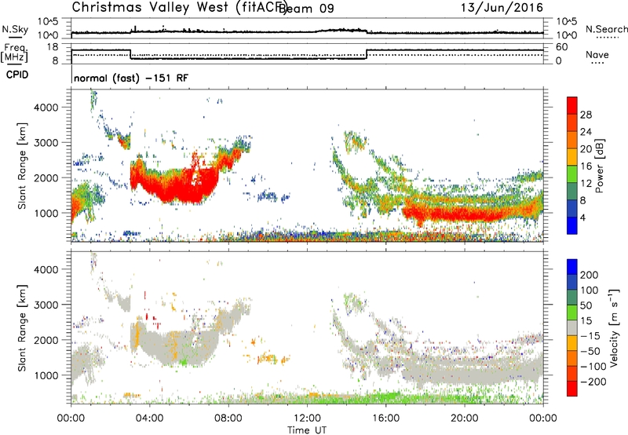Click the '1000' tick on the velocity panel axis

[46, 375]
